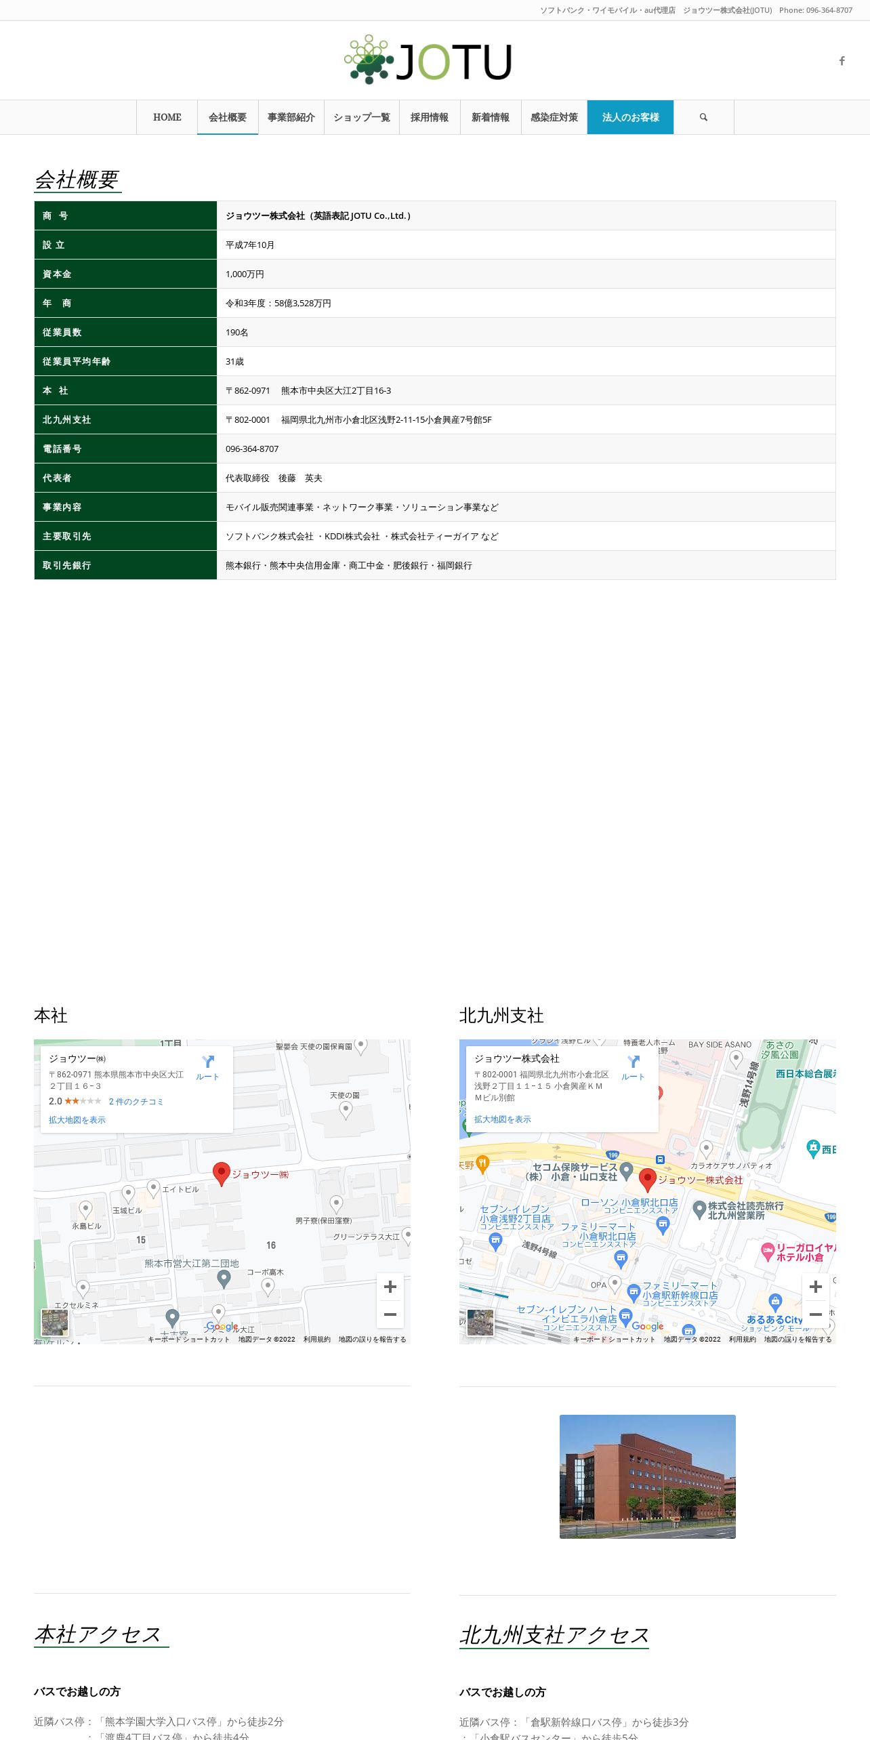Click キーボード ショートカット on the 北九州支社 map
The height and width of the screenshot is (1740, 870).
coord(615,1339)
